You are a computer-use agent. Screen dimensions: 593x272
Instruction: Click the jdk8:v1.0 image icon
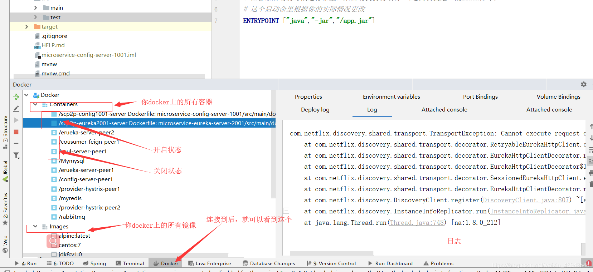54,254
